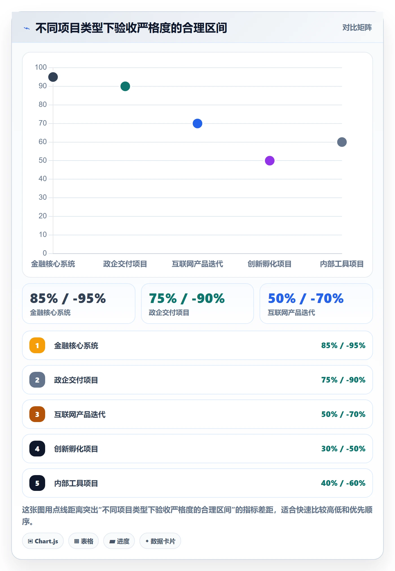
Task: Click the 40% / -60% value
Action: 343,483
